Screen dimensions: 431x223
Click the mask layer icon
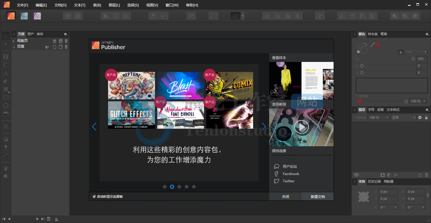point(383,175)
